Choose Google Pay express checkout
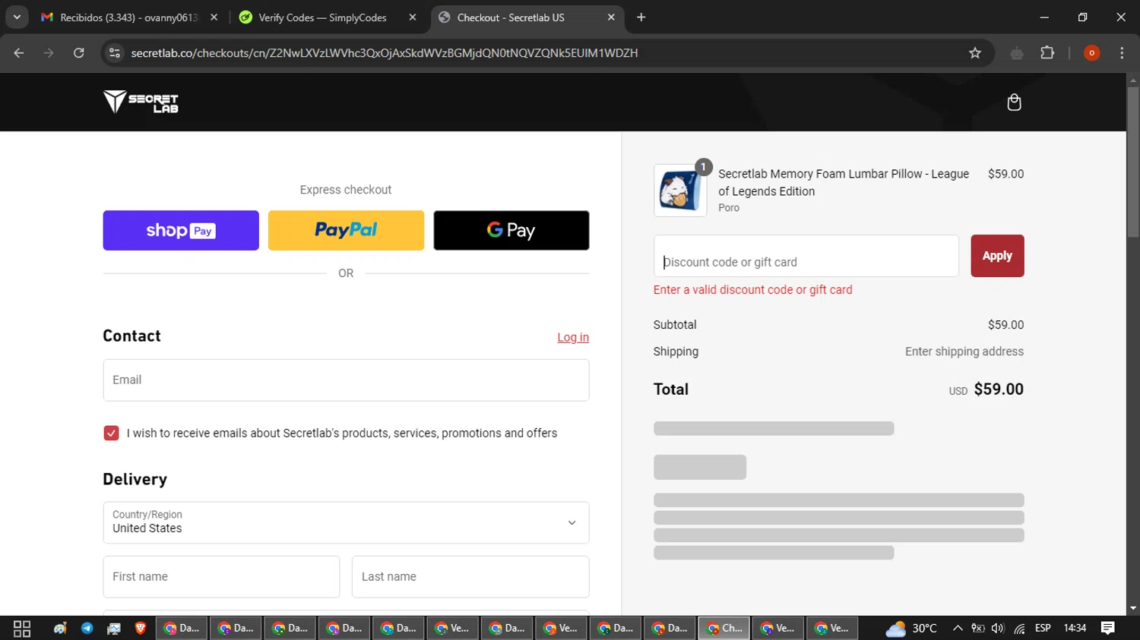Viewport: 1140px width, 640px height. point(511,230)
